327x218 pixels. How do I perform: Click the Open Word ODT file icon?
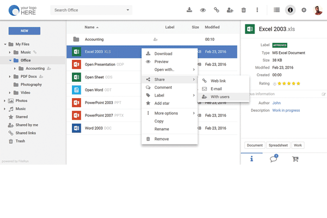coord(76,90)
